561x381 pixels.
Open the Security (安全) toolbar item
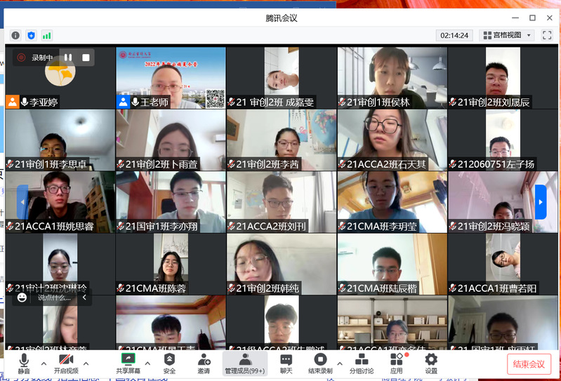click(x=169, y=363)
